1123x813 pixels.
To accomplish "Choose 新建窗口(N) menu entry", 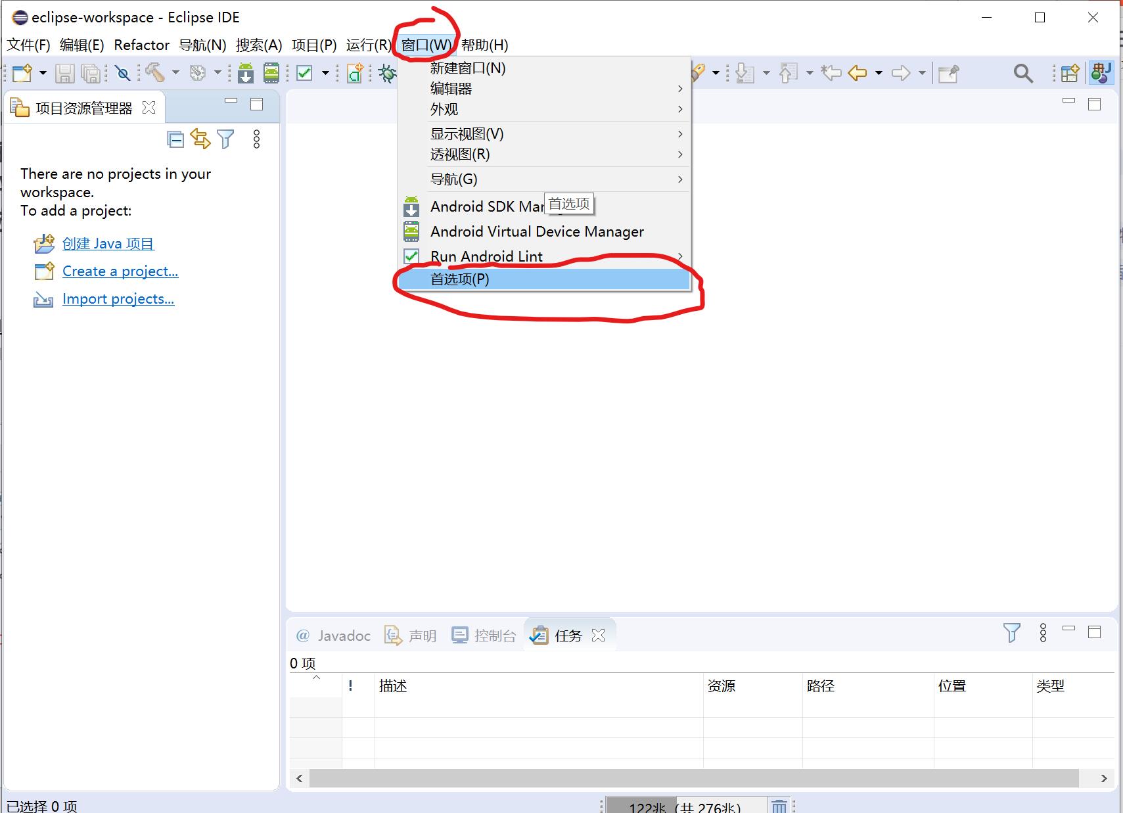I will (544, 68).
